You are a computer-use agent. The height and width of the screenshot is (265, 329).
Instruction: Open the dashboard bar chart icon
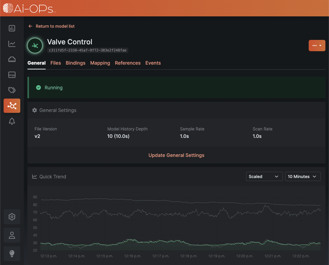(x=12, y=28)
